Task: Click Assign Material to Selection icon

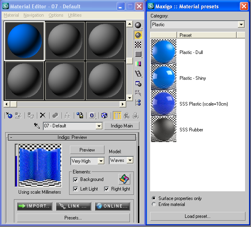Action: point(31,115)
